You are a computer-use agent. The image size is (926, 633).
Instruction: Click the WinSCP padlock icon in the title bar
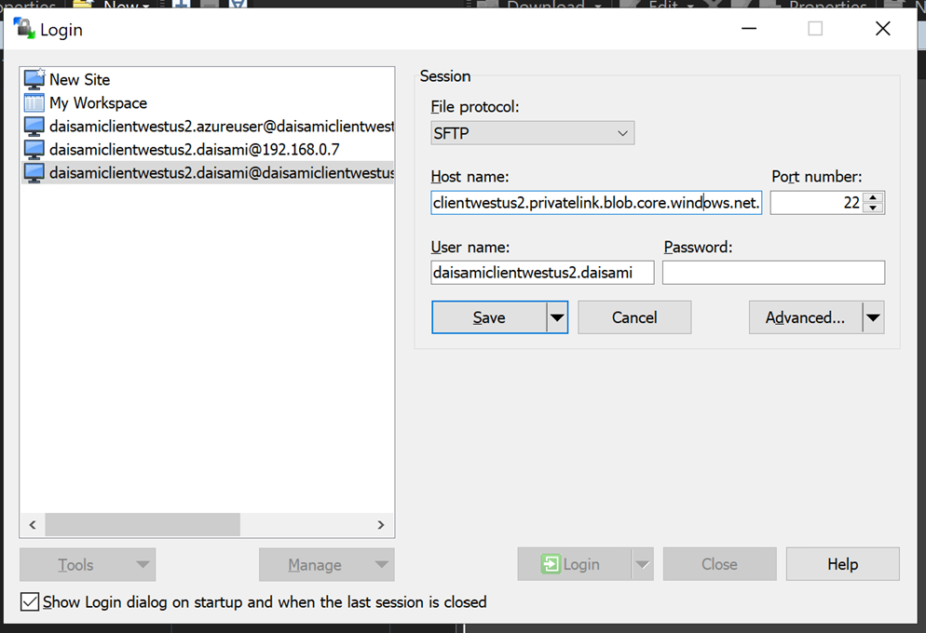(24, 28)
